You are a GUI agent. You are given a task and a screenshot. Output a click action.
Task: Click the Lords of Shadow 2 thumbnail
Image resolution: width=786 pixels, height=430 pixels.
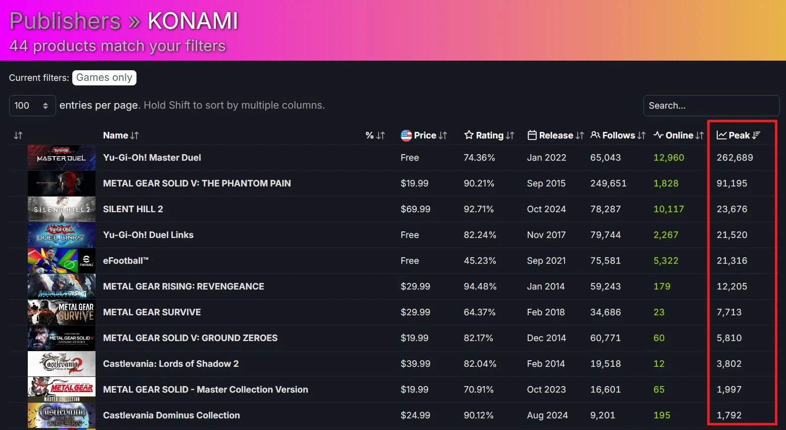[62, 364]
